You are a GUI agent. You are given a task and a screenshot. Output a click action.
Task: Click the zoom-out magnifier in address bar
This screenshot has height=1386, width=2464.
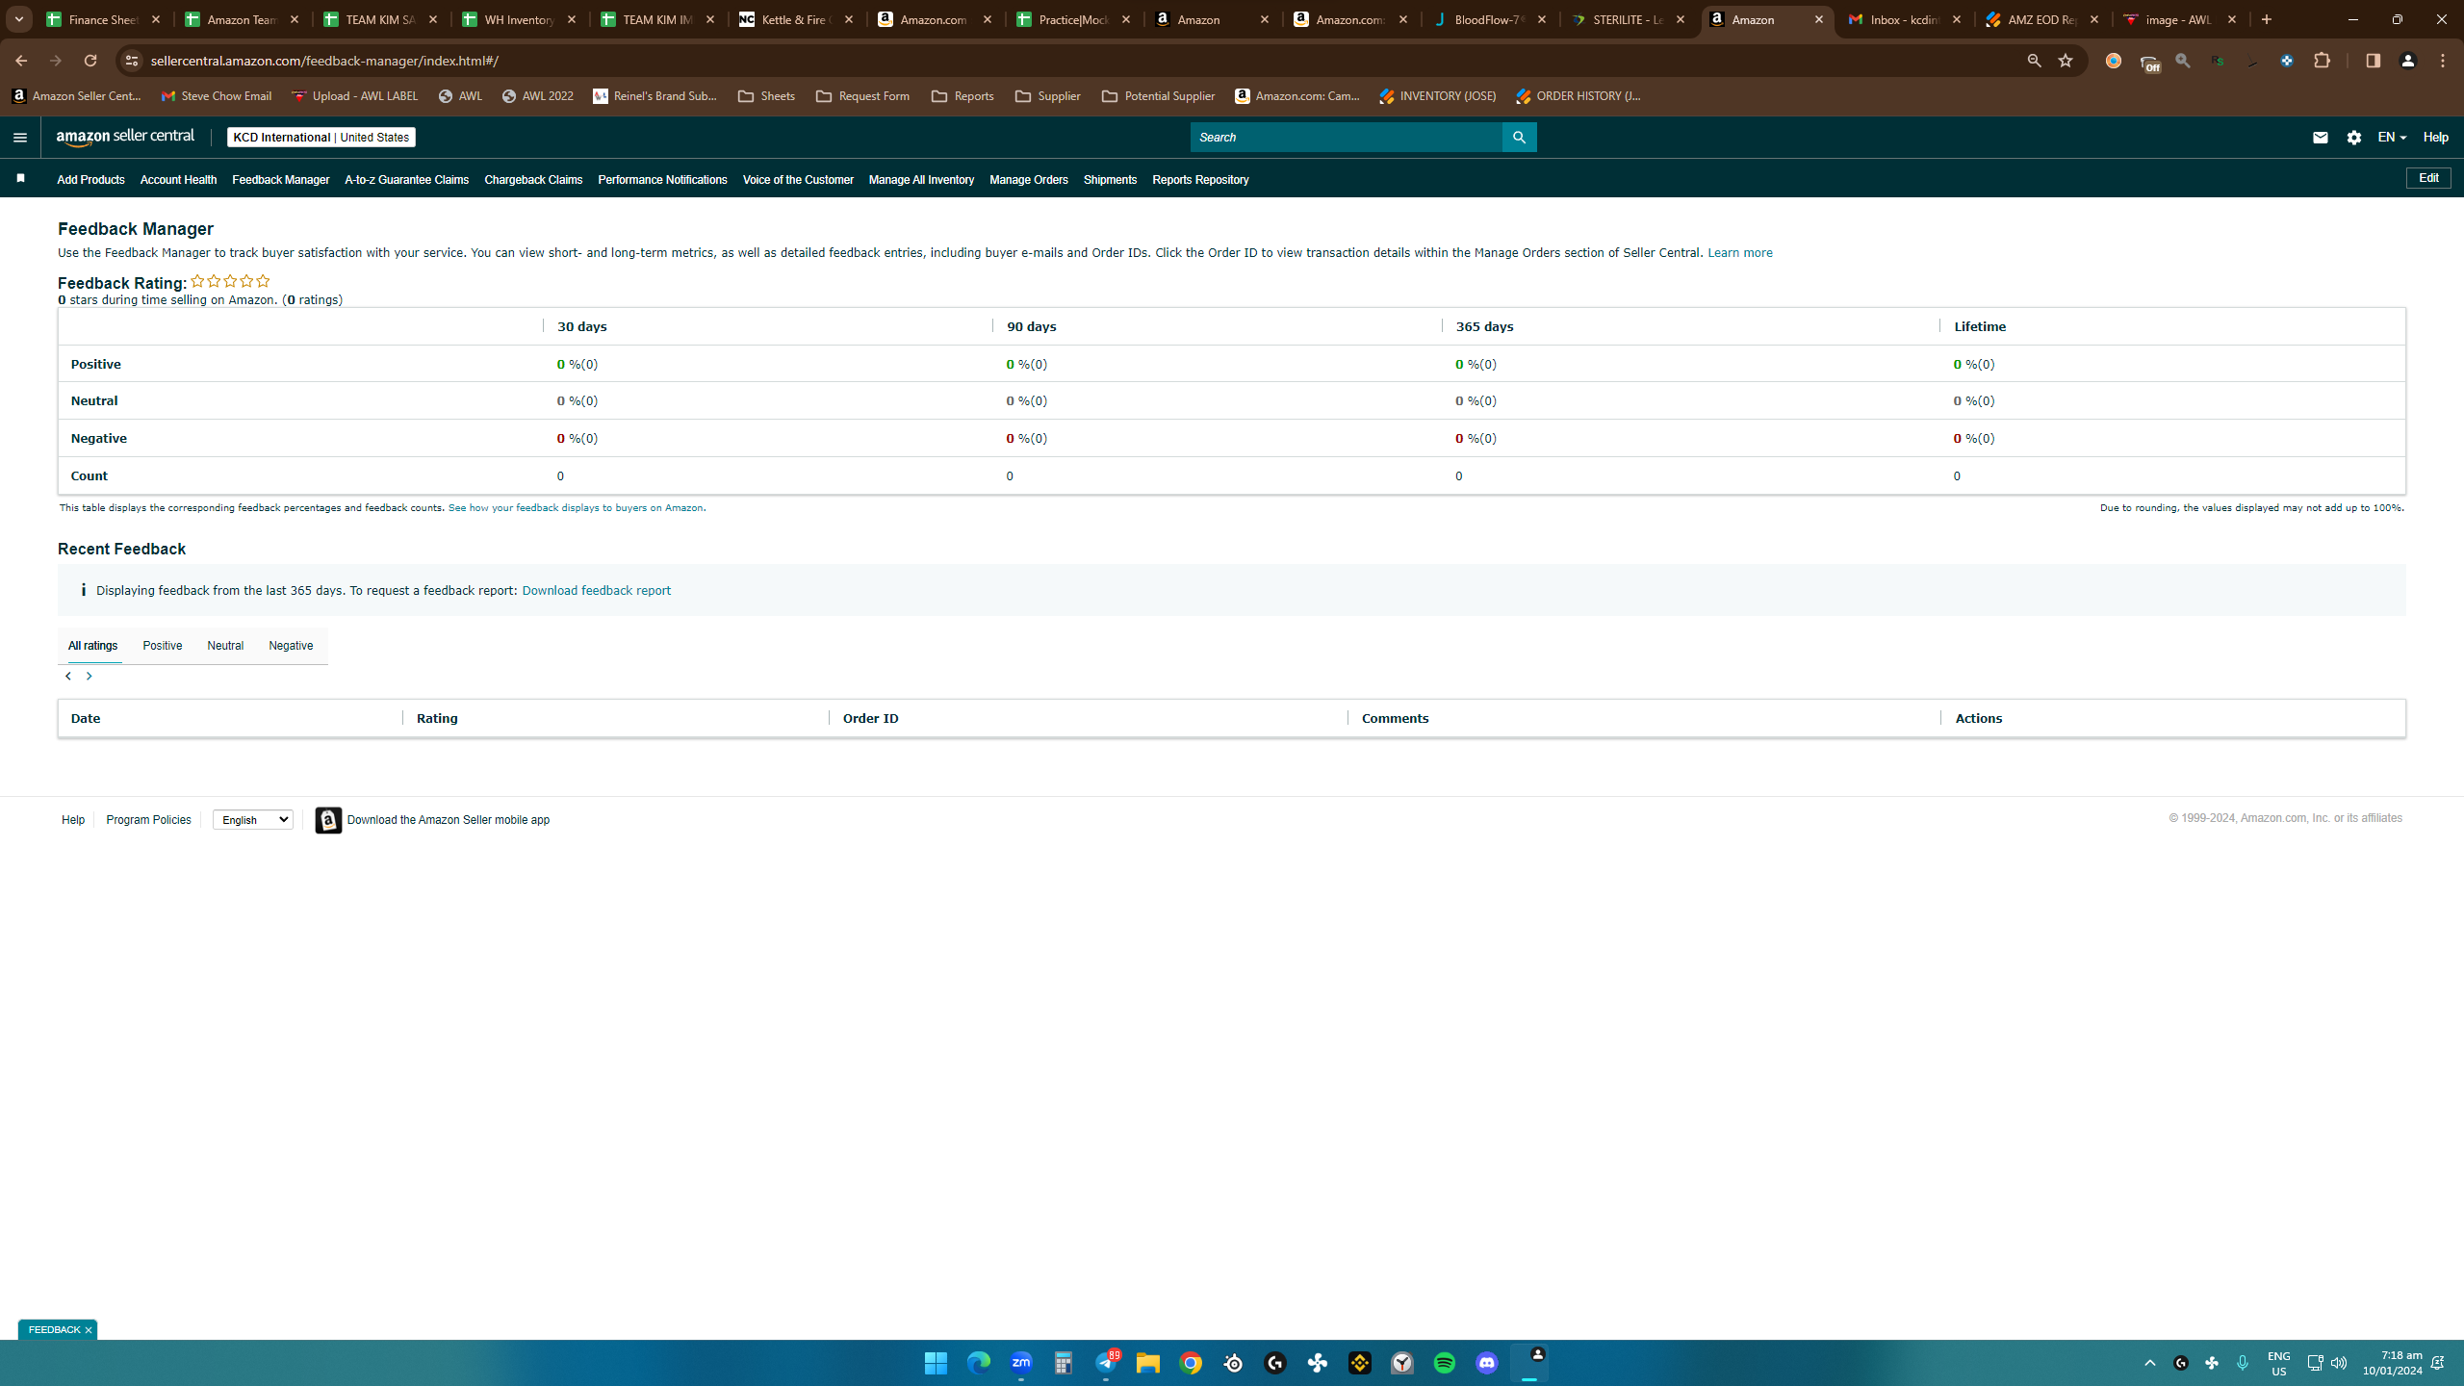[x=2034, y=61]
